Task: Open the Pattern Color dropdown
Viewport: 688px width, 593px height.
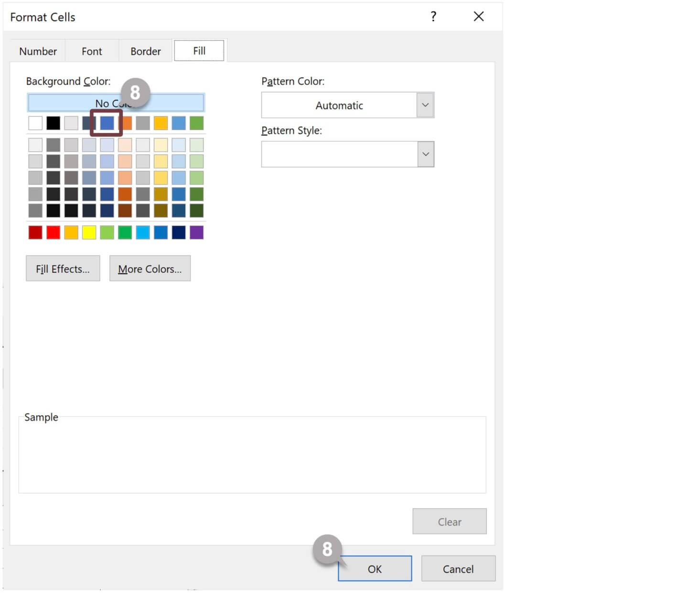Action: pyautogui.click(x=425, y=105)
